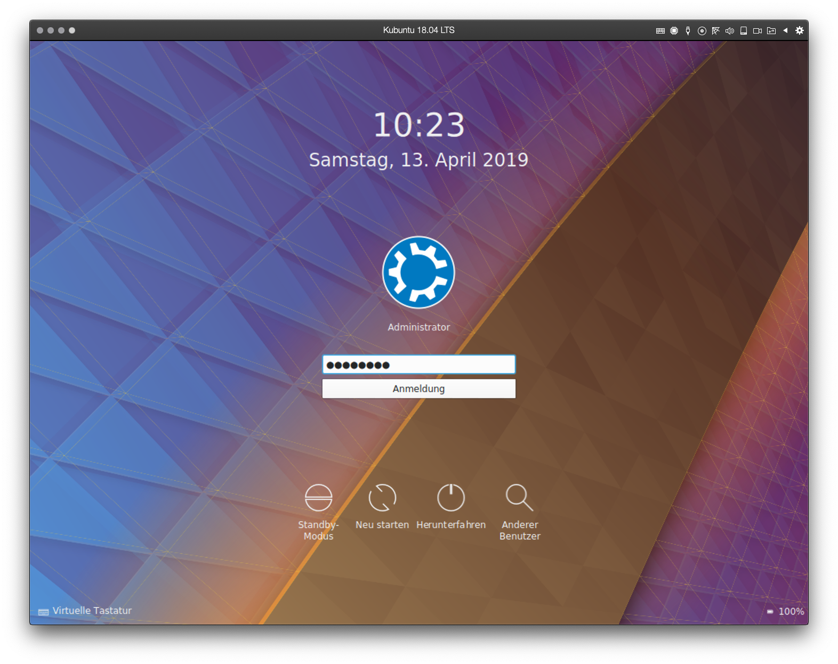Click the Standby-Modus suspend icon

[x=319, y=498]
